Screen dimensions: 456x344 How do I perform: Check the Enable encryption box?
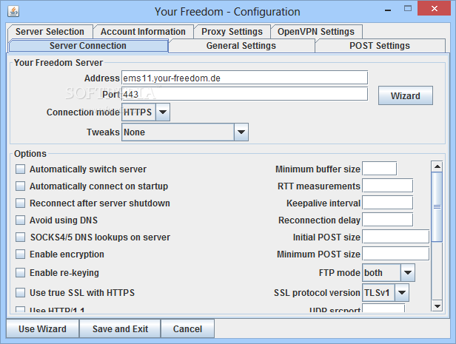[21, 254]
